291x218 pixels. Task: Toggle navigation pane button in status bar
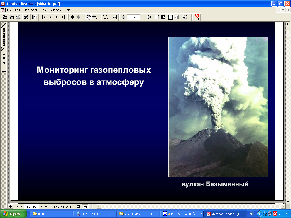(11, 207)
